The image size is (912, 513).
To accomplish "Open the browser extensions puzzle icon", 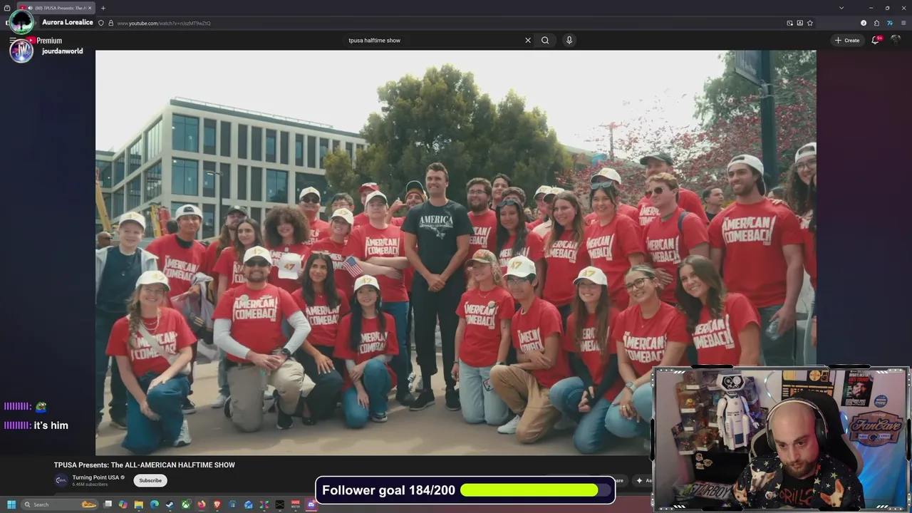I will 876,23.
